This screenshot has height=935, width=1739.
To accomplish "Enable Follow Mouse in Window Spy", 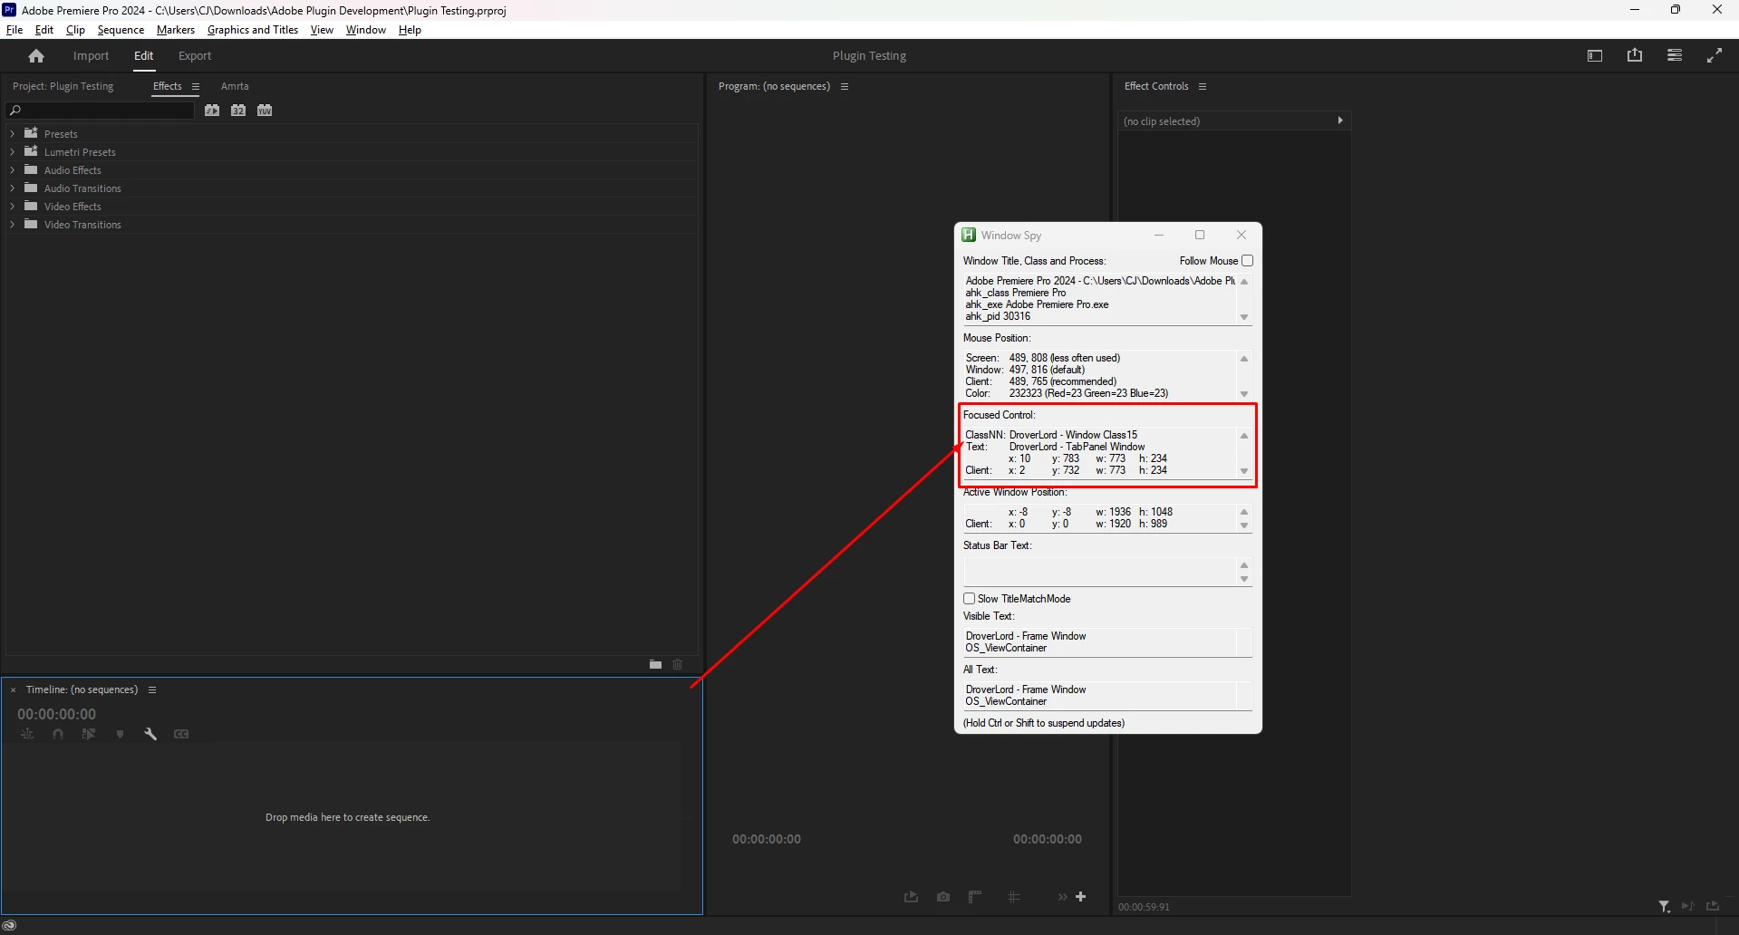I will click(x=1248, y=261).
